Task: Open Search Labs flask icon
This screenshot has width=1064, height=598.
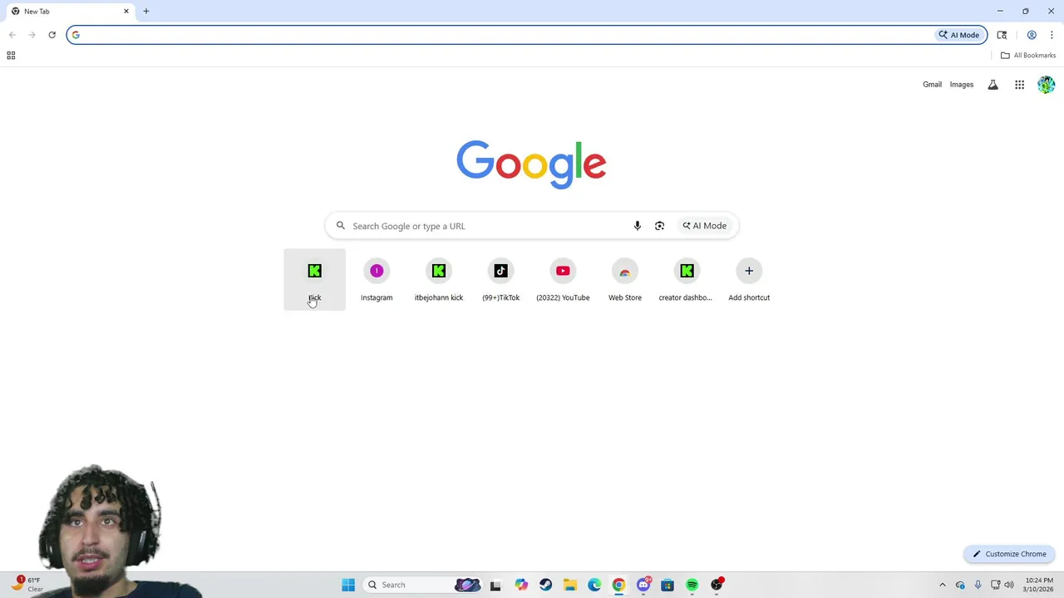Action: tap(993, 85)
